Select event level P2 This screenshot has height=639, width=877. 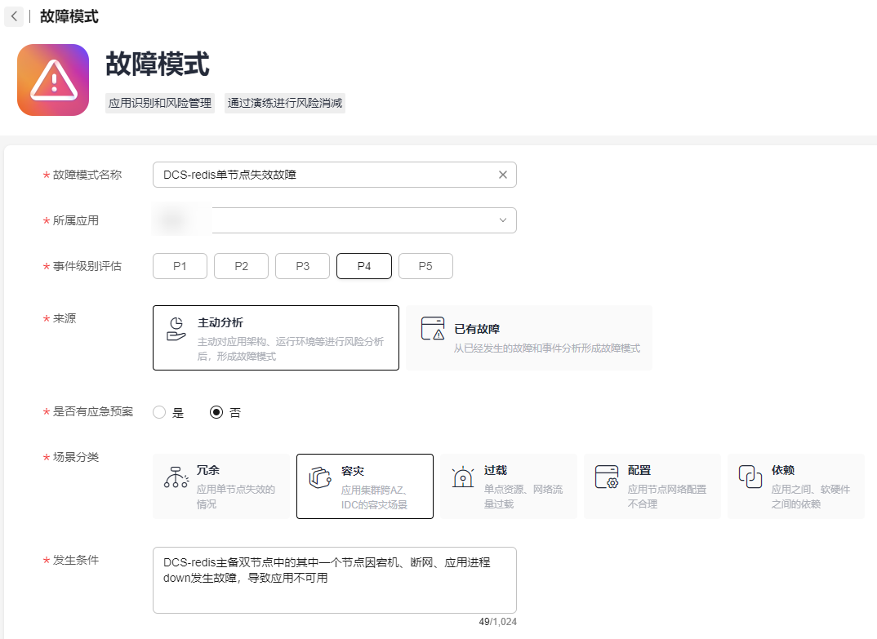[241, 266]
